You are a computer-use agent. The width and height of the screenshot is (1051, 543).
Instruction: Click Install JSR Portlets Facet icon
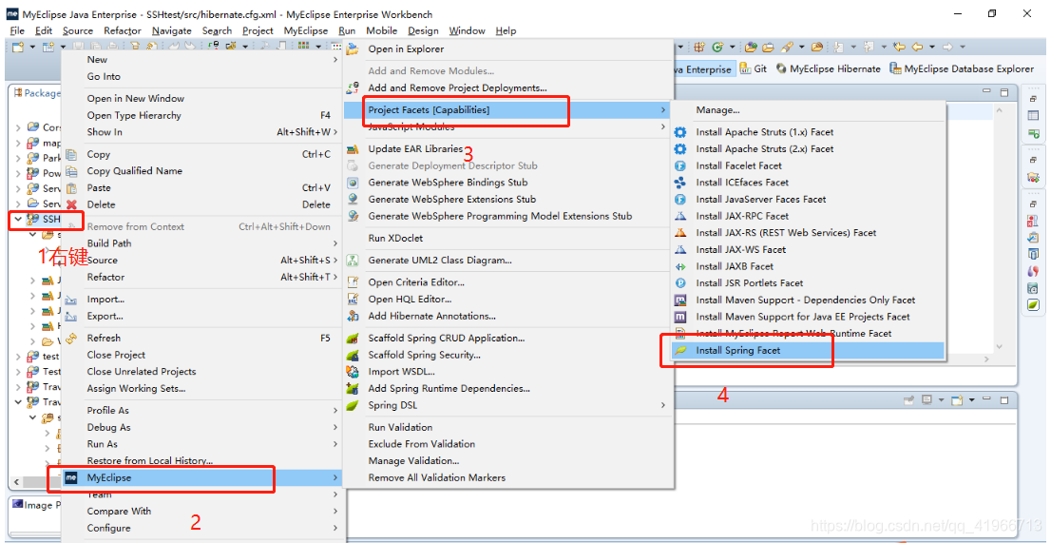click(680, 282)
